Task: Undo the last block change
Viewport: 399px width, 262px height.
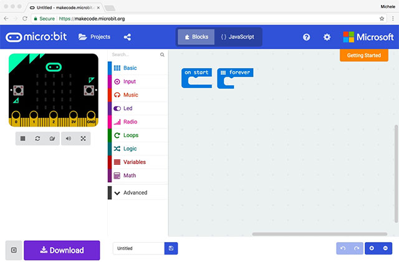Action: tap(343, 248)
